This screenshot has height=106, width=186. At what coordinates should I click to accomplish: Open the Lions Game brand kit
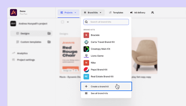click(97, 56)
